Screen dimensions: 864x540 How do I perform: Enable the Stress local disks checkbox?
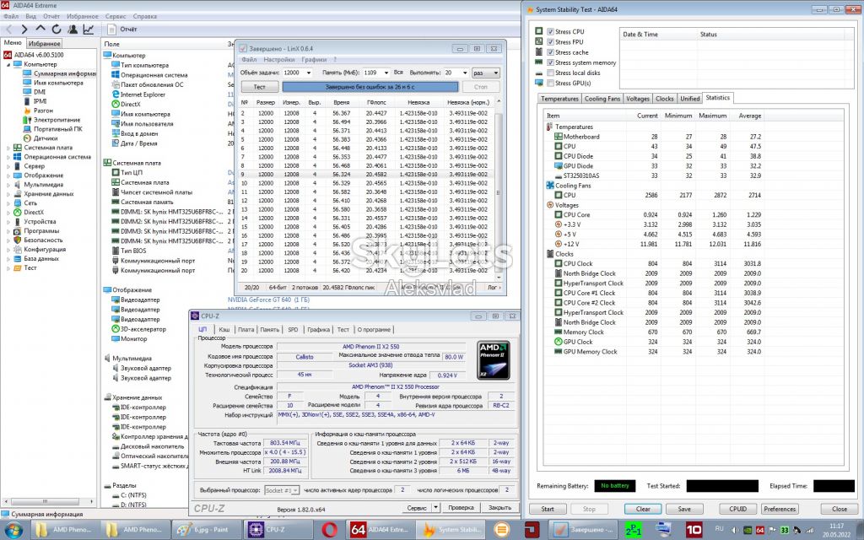[x=550, y=73]
